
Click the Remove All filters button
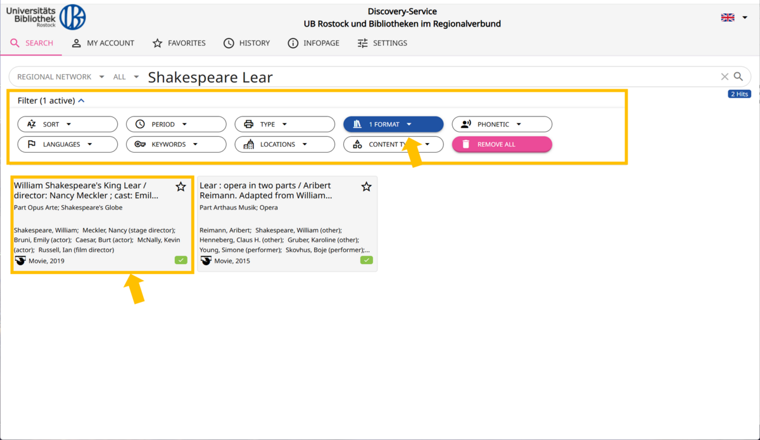(x=502, y=144)
